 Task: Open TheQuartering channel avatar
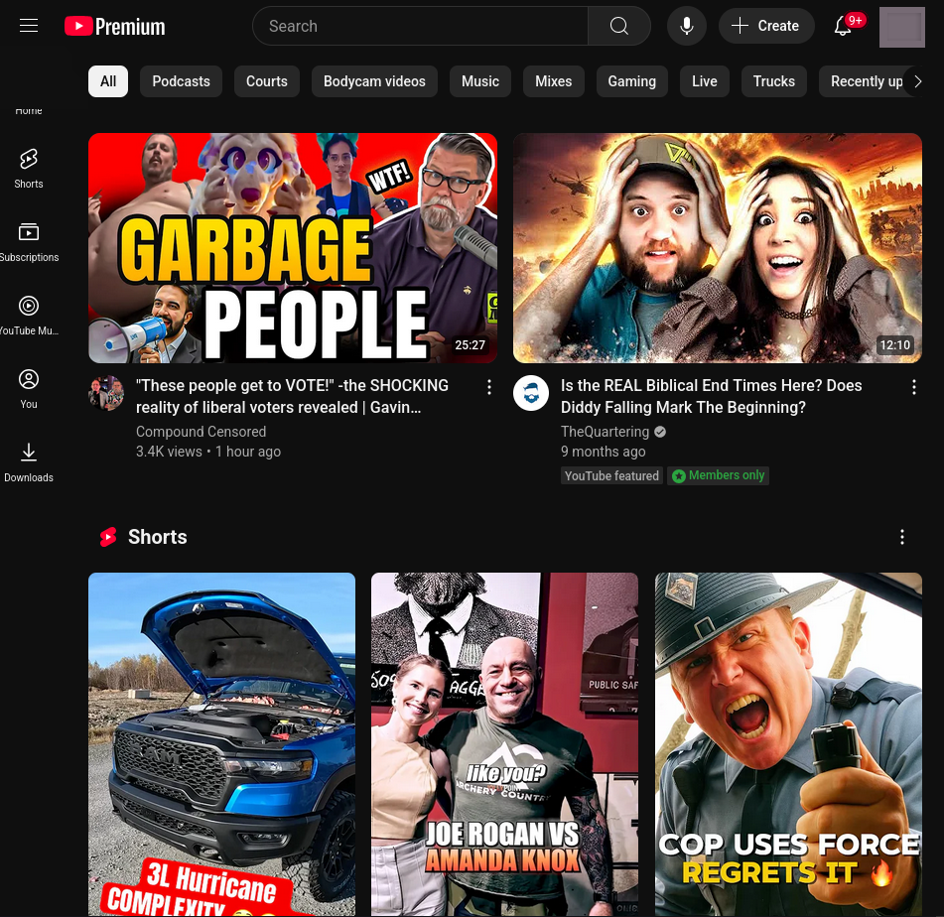coord(531,393)
